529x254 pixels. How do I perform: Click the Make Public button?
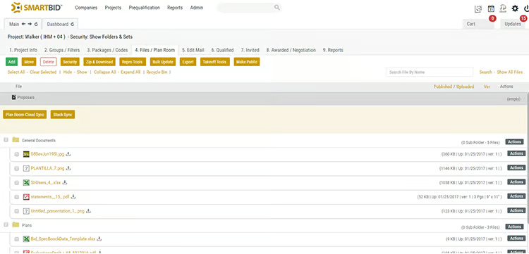pos(247,62)
